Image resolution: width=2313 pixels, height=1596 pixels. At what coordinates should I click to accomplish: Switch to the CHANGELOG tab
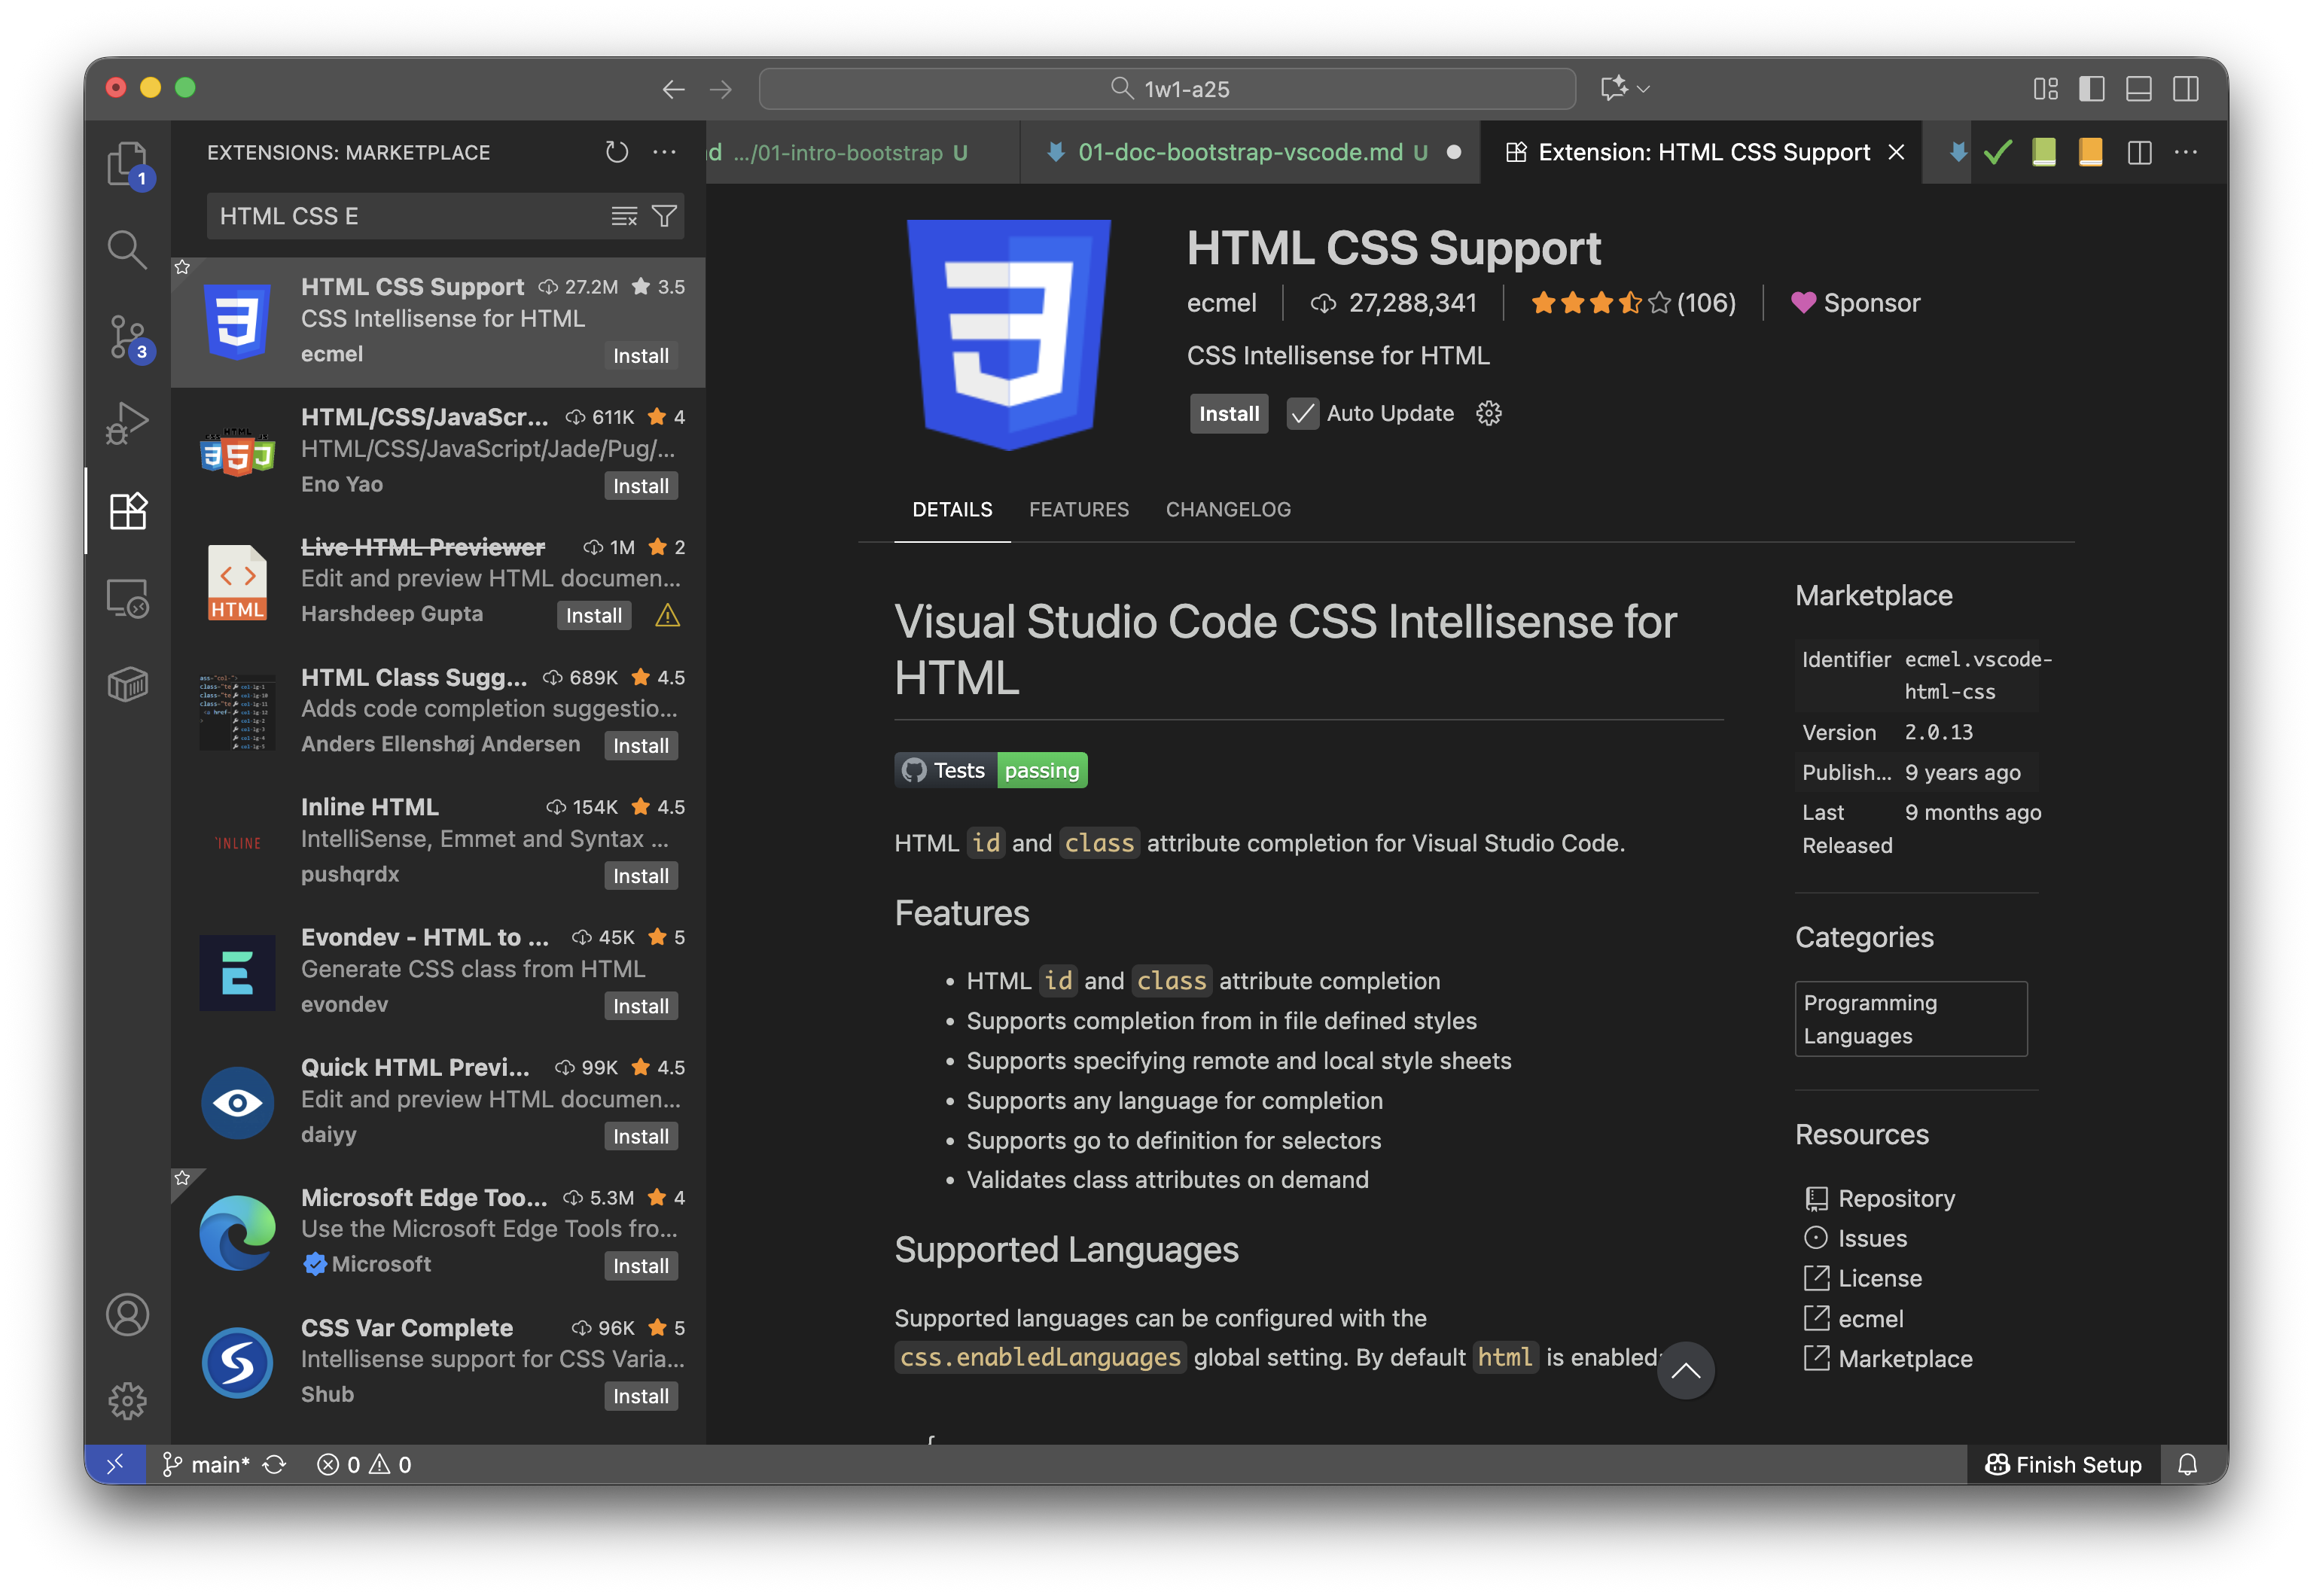tap(1228, 509)
